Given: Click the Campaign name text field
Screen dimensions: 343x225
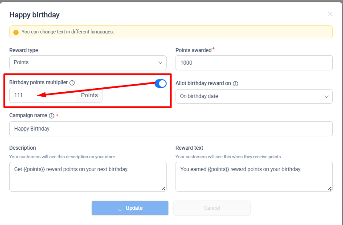Looking at the screenshot, I should [x=171, y=129].
